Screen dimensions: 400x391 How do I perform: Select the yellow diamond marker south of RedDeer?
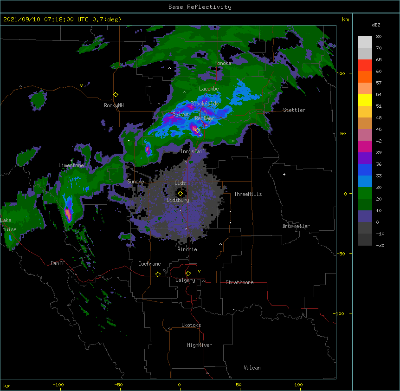(197, 130)
